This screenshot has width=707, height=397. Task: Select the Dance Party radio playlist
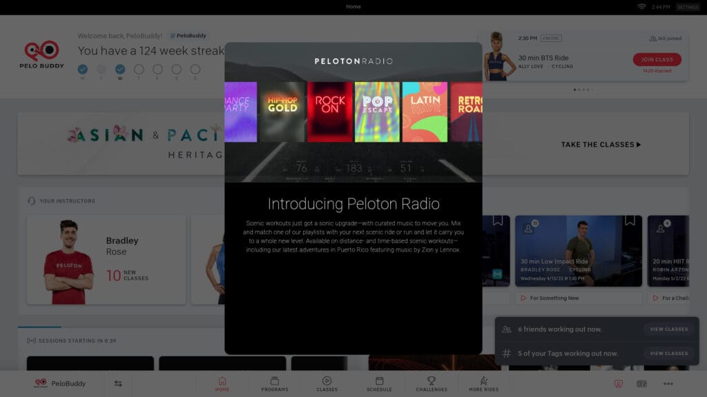241,112
